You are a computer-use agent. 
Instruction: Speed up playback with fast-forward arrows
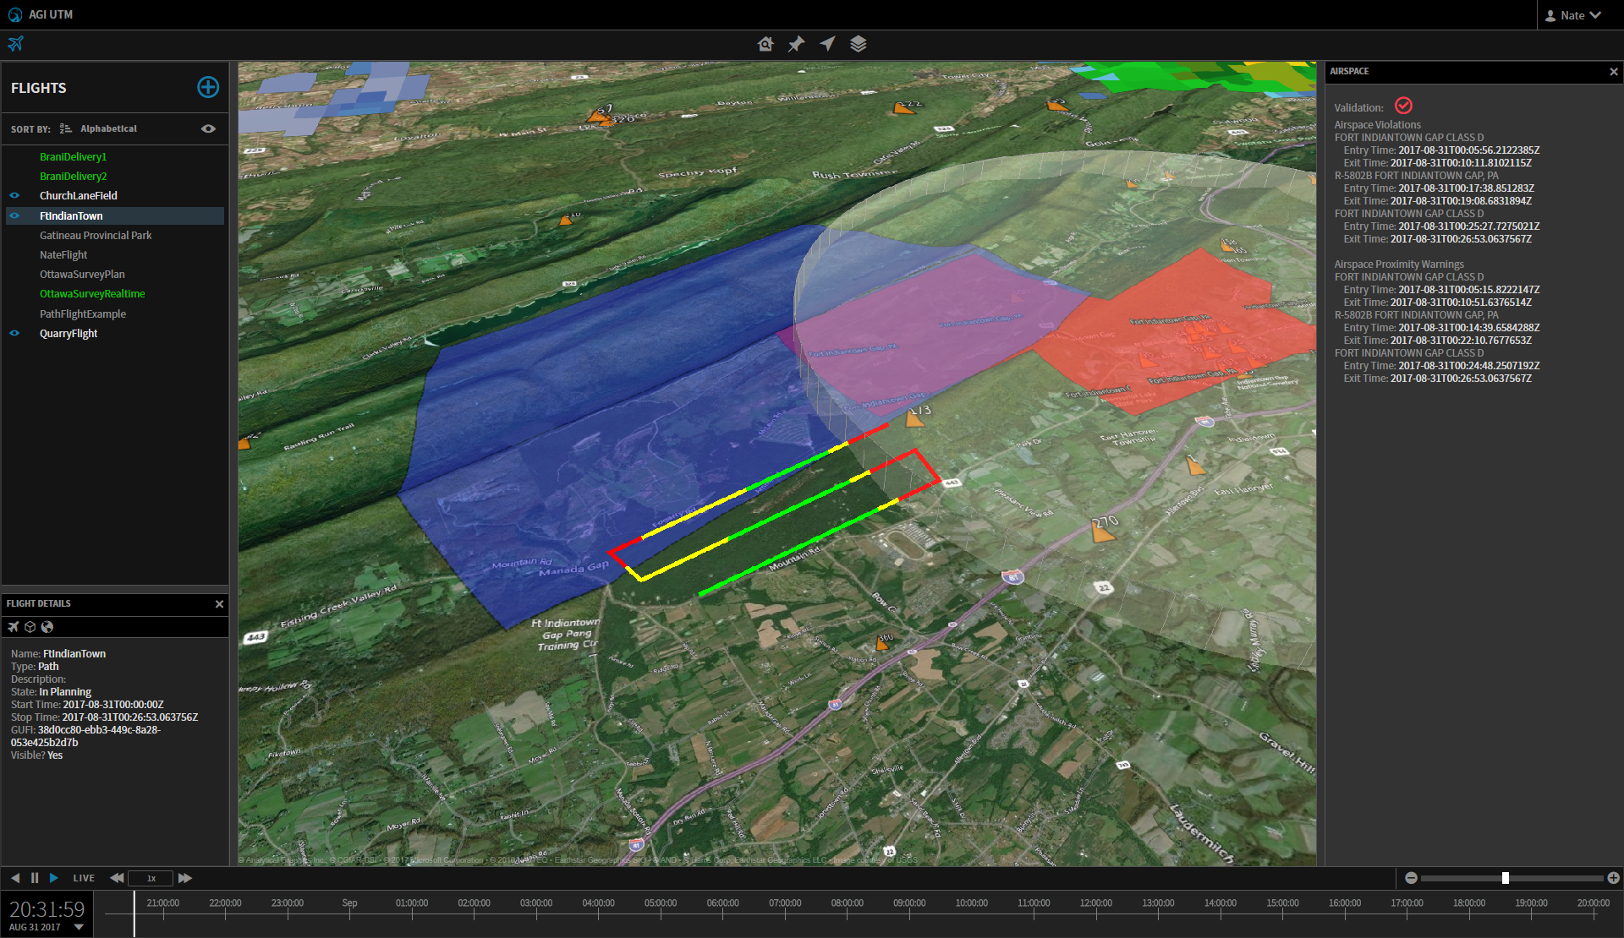[185, 878]
